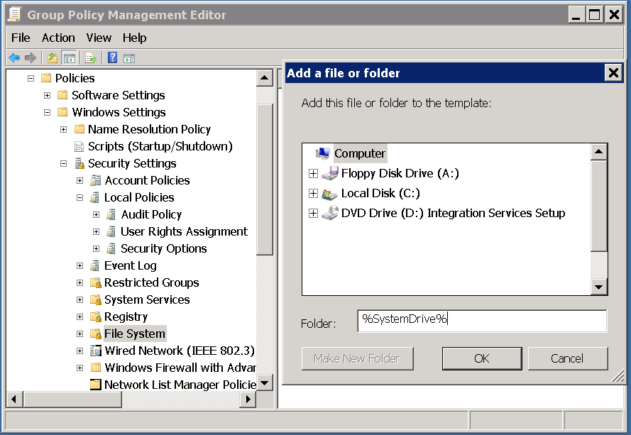Select Event Log tree item
The height and width of the screenshot is (435, 631).
coord(131,265)
